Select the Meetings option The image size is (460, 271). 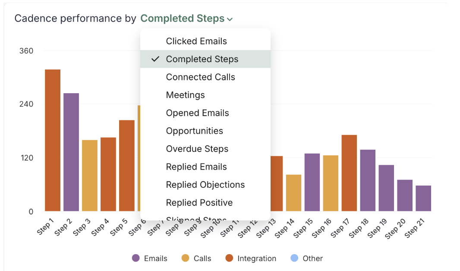tap(186, 95)
